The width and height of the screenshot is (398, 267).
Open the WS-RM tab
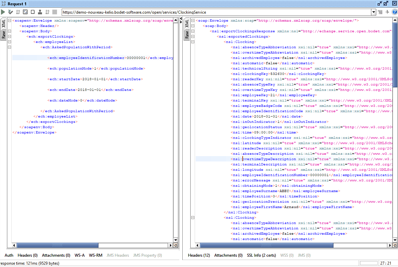coord(95,255)
